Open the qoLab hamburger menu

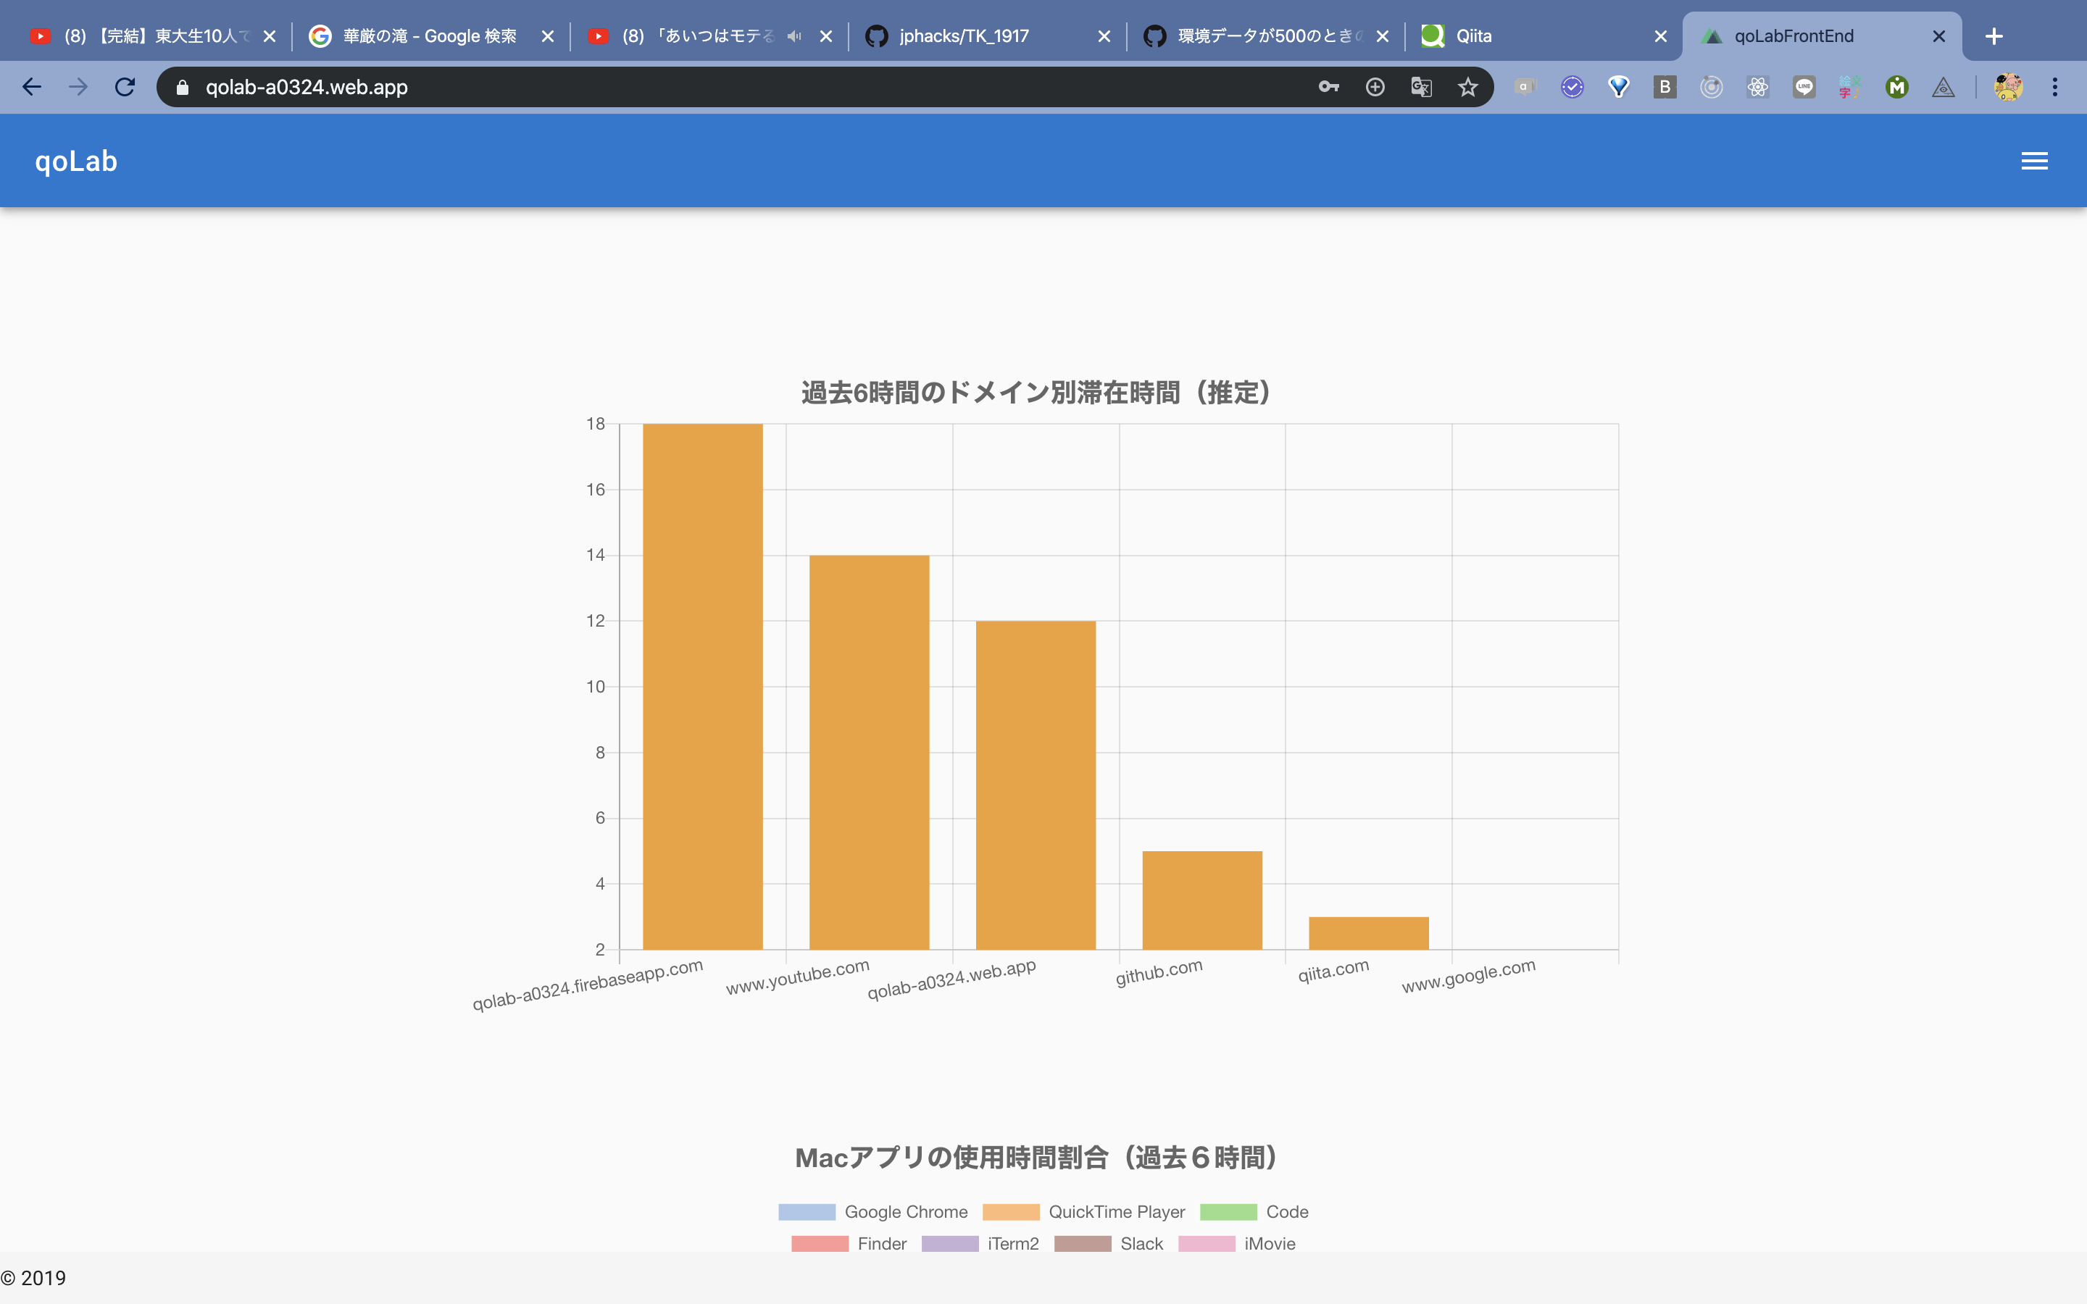pyautogui.click(x=2033, y=162)
